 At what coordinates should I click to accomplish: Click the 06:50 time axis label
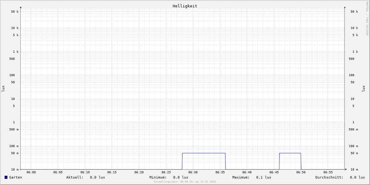coord(301,172)
